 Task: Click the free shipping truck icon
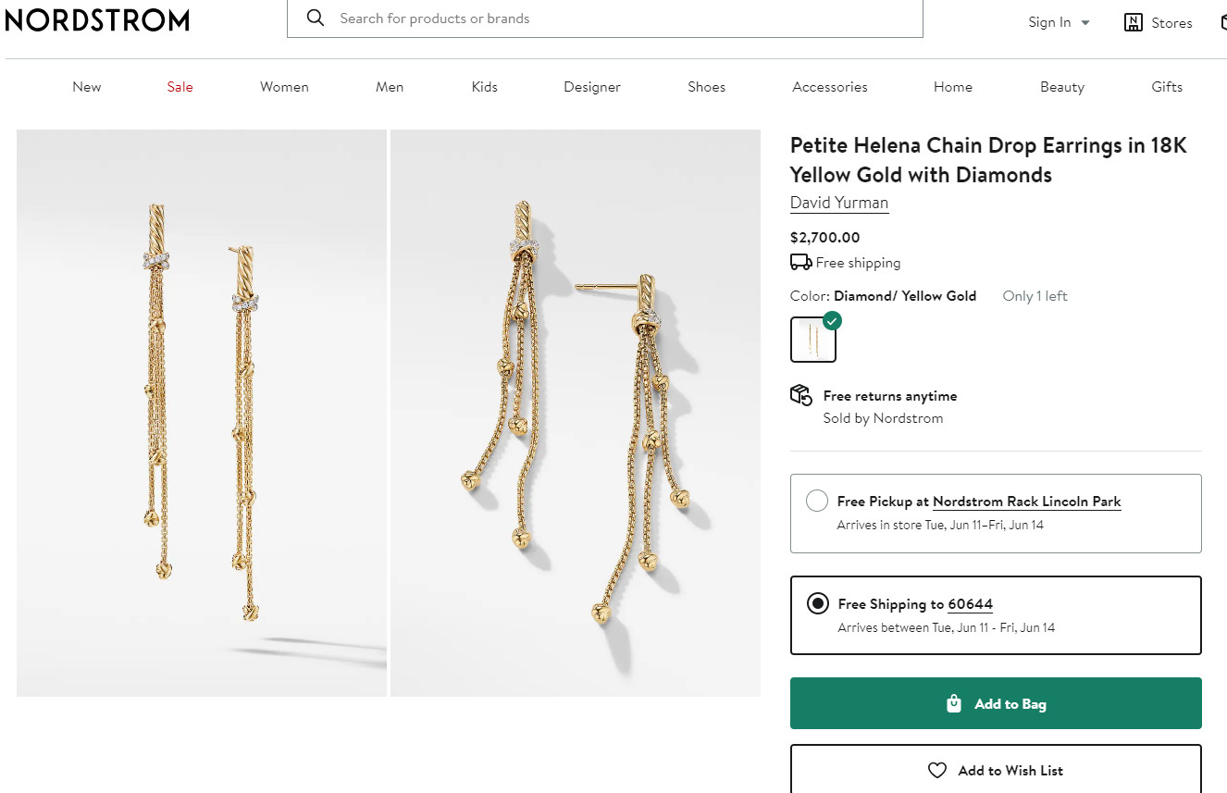coord(800,262)
